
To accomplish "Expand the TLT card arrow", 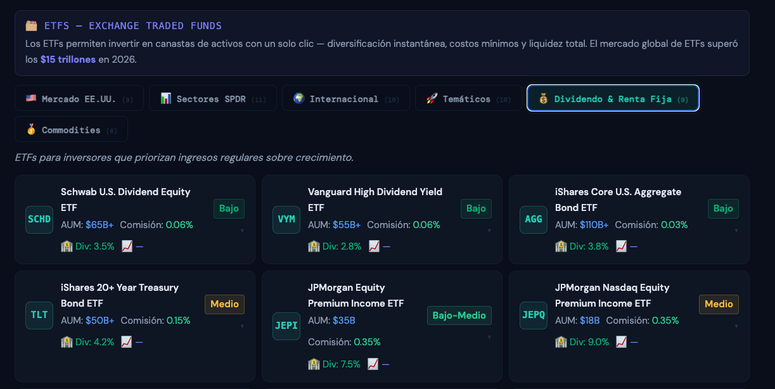I will 241,326.
